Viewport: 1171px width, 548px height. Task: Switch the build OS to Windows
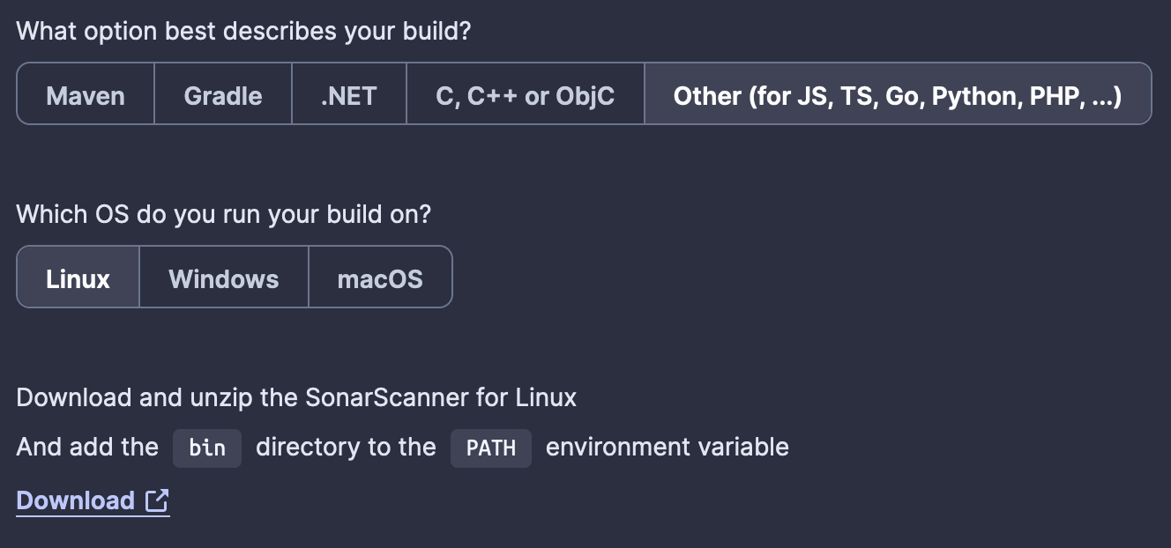(222, 277)
